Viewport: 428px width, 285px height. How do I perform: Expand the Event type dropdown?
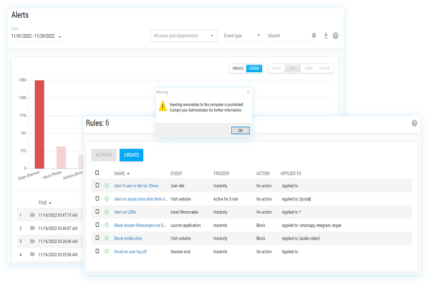243,36
